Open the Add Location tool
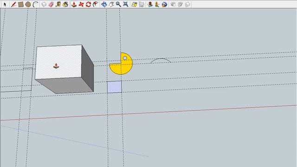Screen dimensions: 297x167 tap(134, 4)
